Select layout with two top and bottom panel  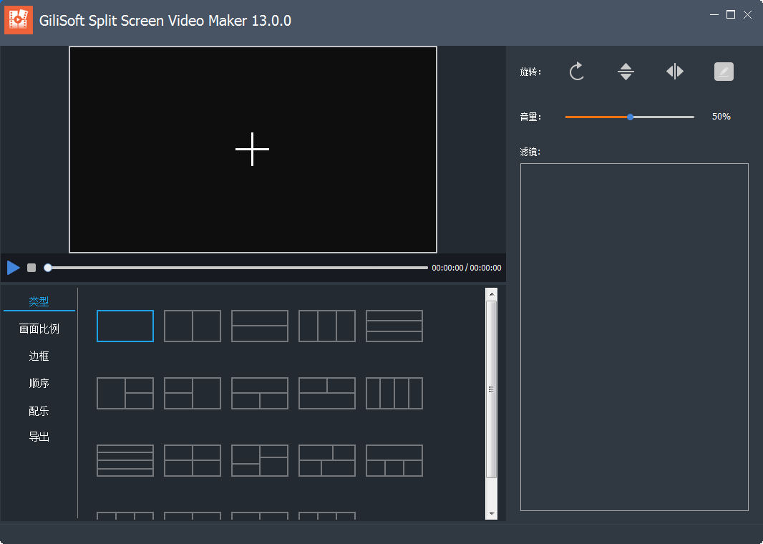(326, 393)
